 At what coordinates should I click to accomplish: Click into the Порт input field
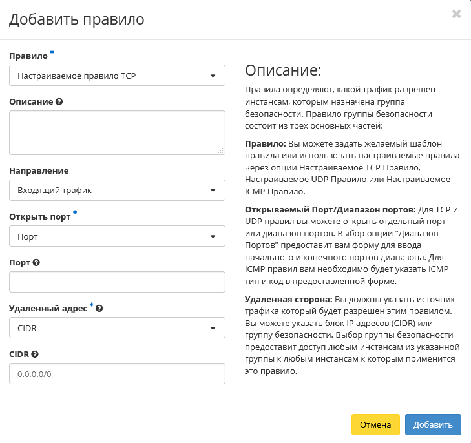117,282
